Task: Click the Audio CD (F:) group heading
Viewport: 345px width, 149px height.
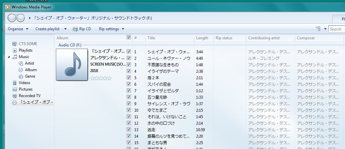Action: pyautogui.click(x=70, y=45)
